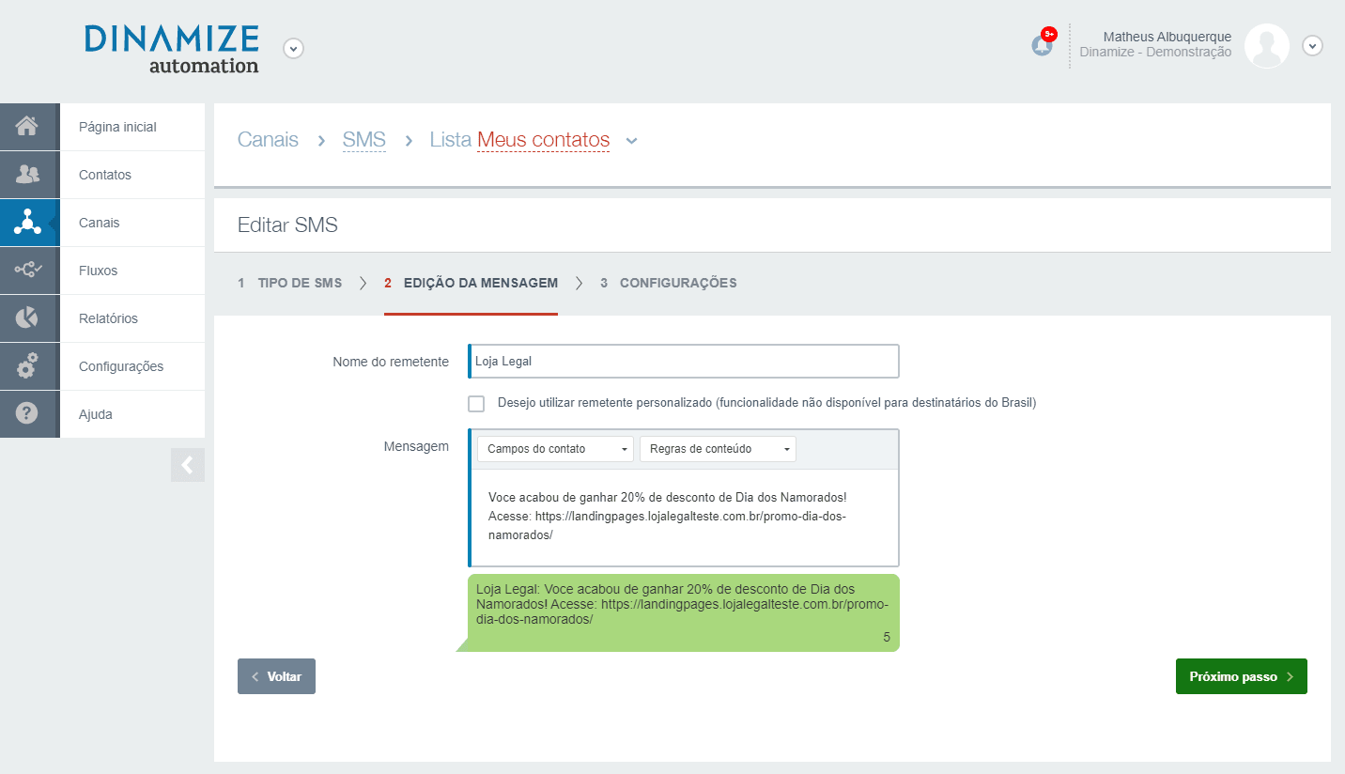The image size is (1345, 774).
Task: Click the Próximo passo button
Action: 1242,676
